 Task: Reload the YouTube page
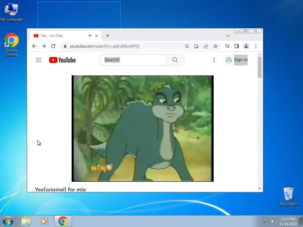[53, 46]
